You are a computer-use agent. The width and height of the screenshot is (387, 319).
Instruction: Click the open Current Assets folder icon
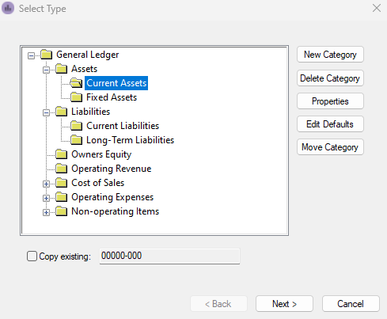[x=77, y=83]
